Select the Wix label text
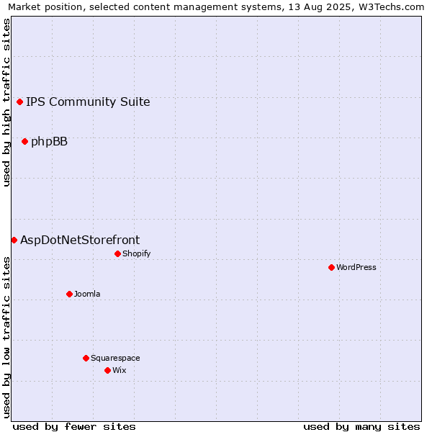This screenshot has width=432, height=432. pyautogui.click(x=120, y=370)
